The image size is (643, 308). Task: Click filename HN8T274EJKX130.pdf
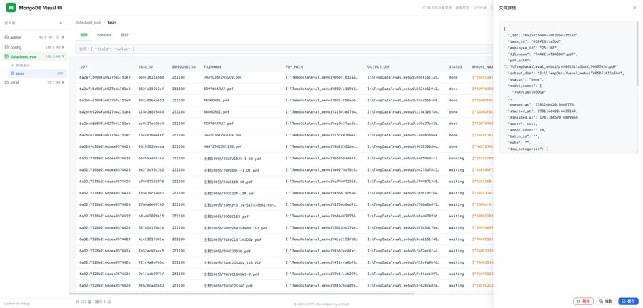(223, 146)
